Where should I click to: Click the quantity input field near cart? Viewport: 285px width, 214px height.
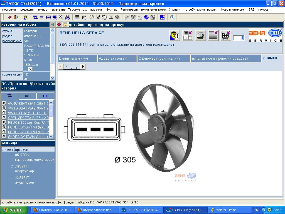coord(239,38)
